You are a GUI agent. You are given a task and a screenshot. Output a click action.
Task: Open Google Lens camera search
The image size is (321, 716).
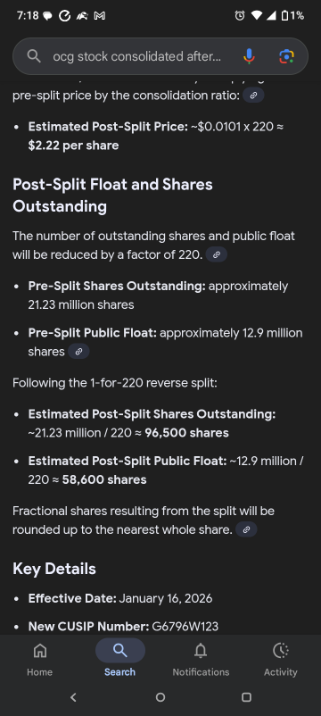pos(287,56)
